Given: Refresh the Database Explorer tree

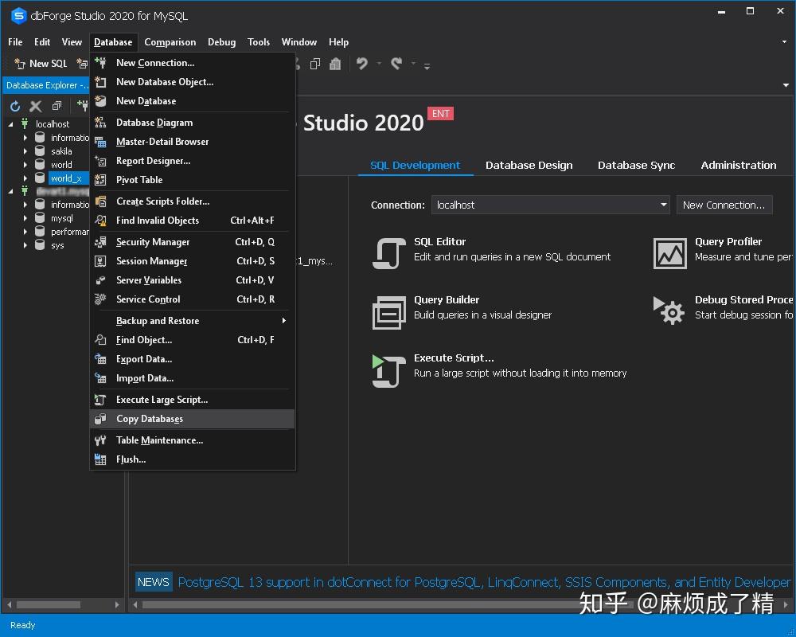Looking at the screenshot, I should click(x=14, y=105).
